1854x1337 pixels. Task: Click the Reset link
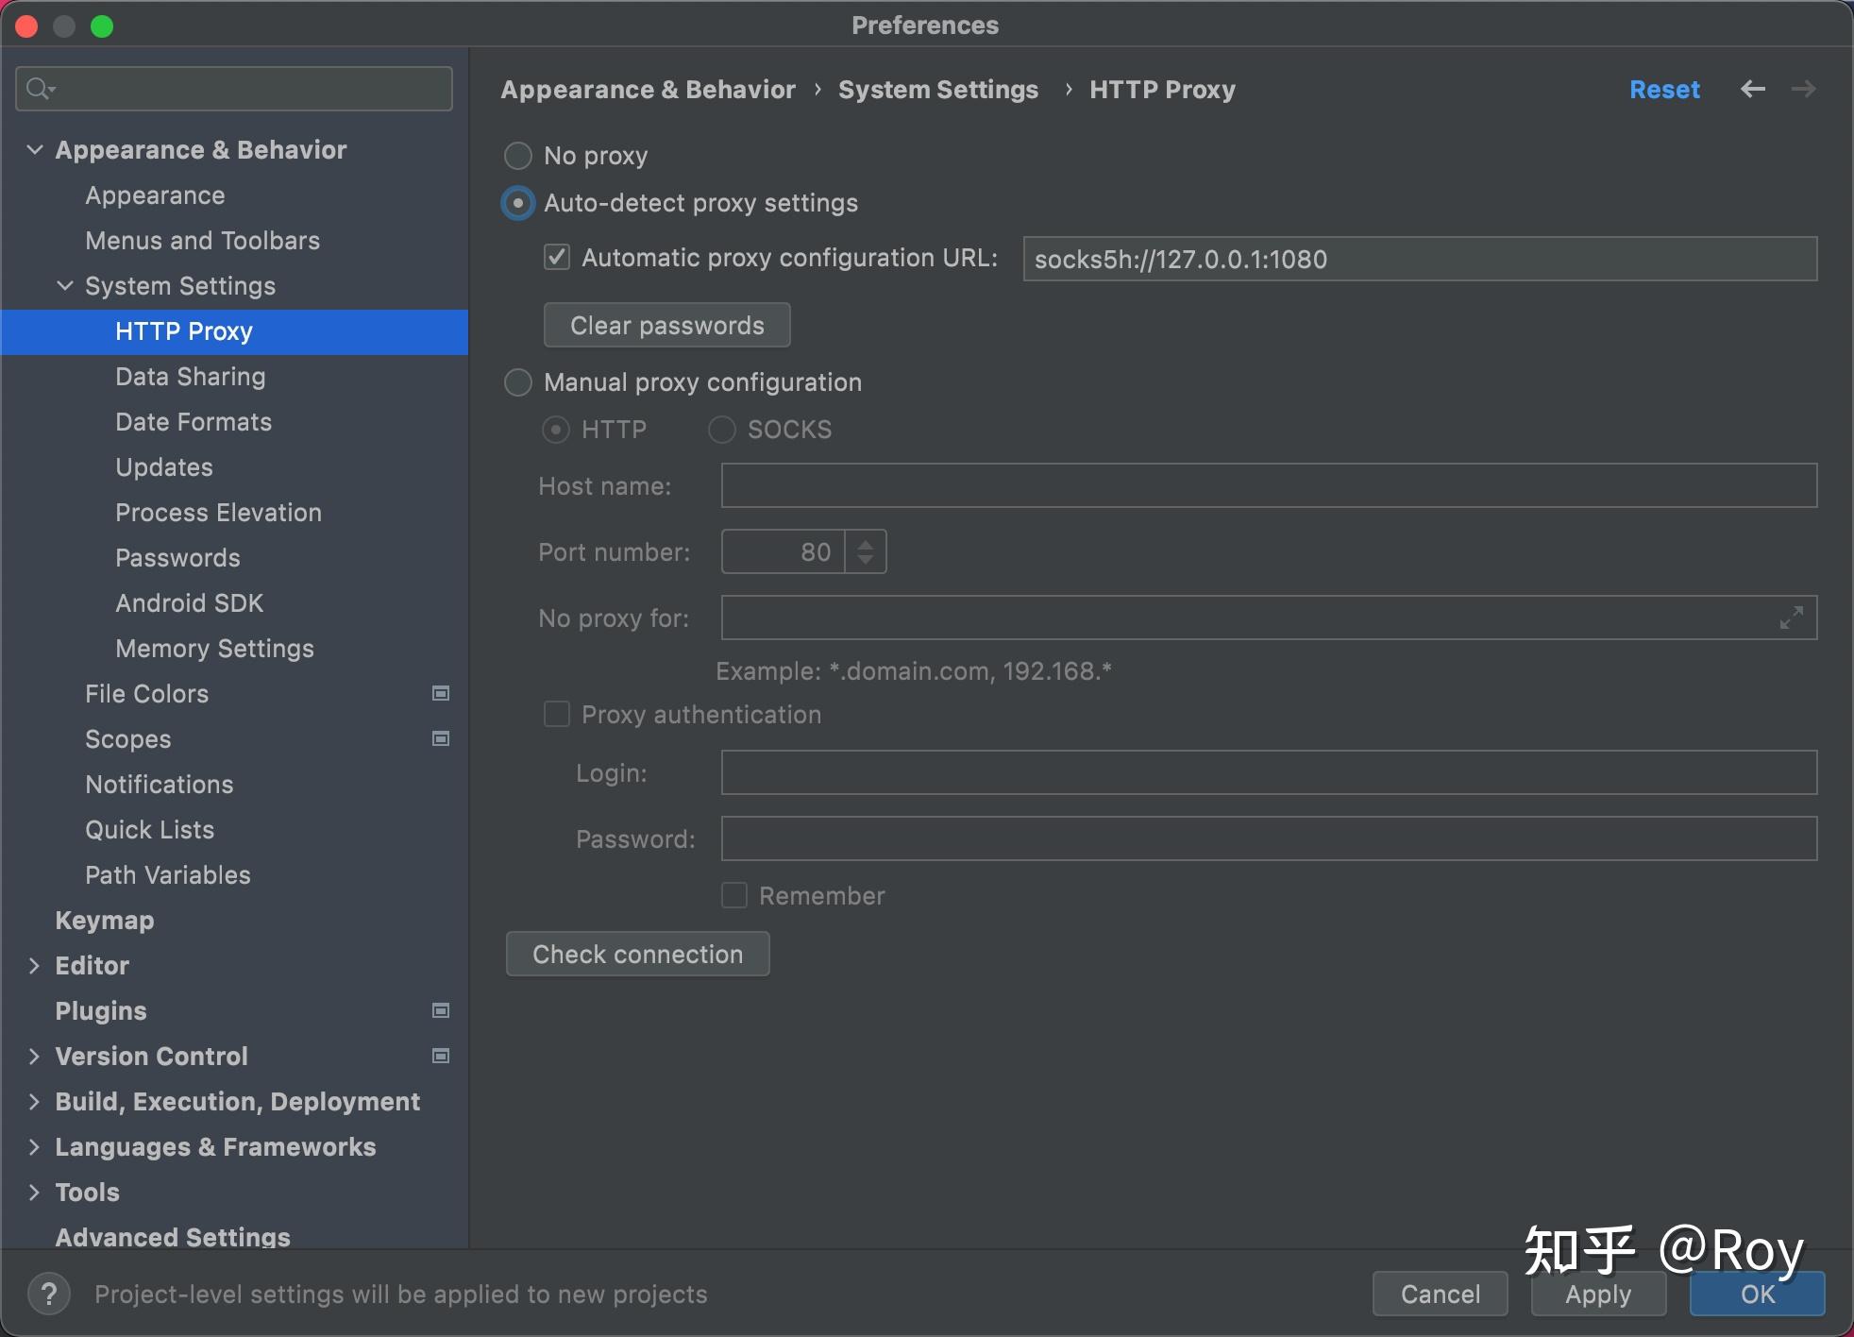1663,89
